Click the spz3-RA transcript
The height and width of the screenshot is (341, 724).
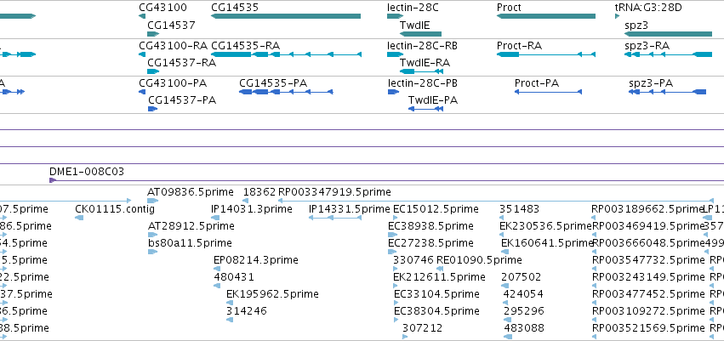click(668, 54)
